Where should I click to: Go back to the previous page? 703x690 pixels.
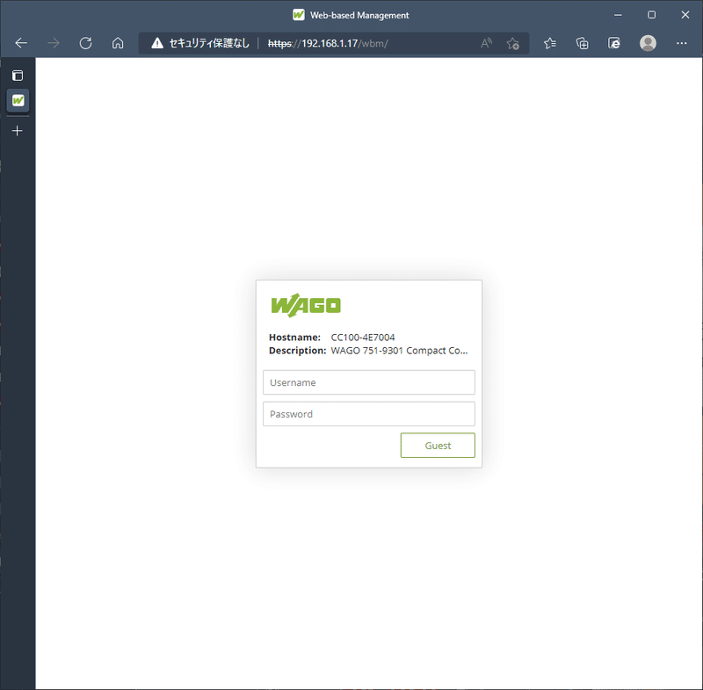coord(21,43)
